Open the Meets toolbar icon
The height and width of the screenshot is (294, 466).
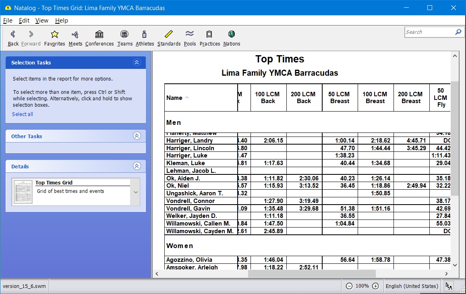click(x=75, y=35)
